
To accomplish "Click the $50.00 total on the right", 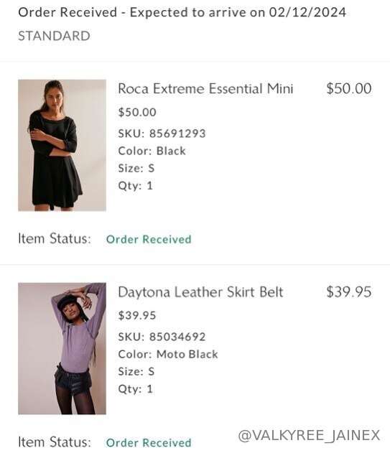I will 349,88.
